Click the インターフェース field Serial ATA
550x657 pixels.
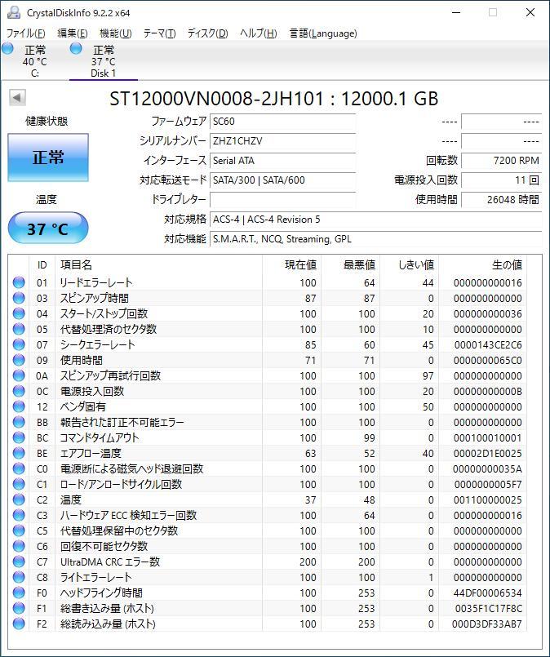click(x=282, y=161)
